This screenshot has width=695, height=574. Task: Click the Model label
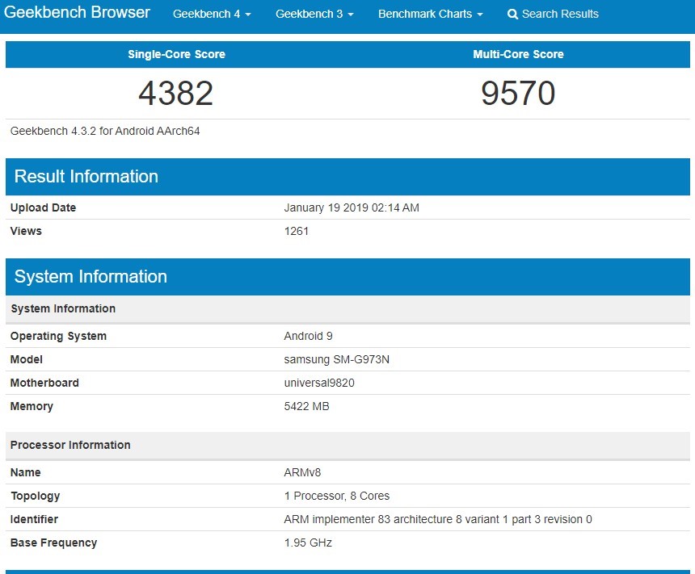[26, 359]
